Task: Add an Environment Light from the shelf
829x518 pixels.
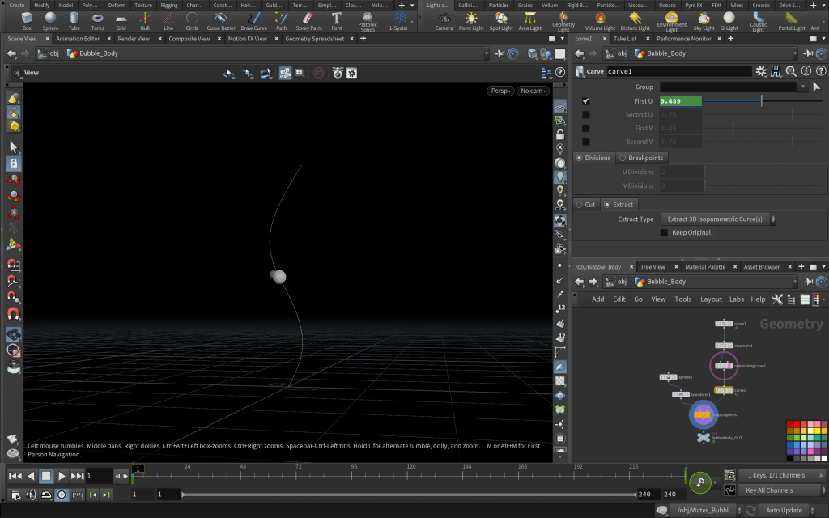Action: coord(671,22)
